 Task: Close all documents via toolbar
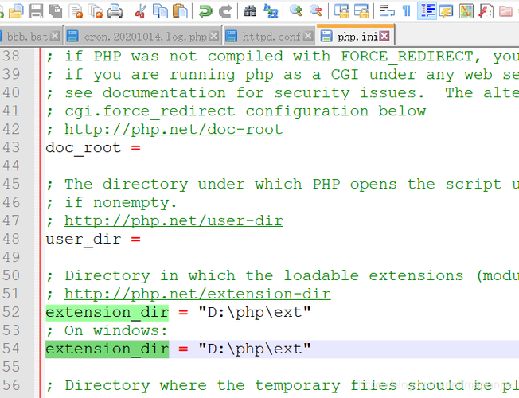pyautogui.click(x=96, y=11)
